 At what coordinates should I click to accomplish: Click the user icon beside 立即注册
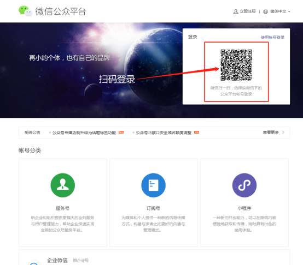click(x=236, y=11)
